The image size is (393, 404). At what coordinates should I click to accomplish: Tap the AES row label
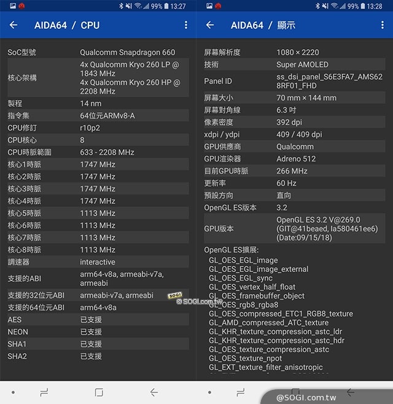coord(15,320)
